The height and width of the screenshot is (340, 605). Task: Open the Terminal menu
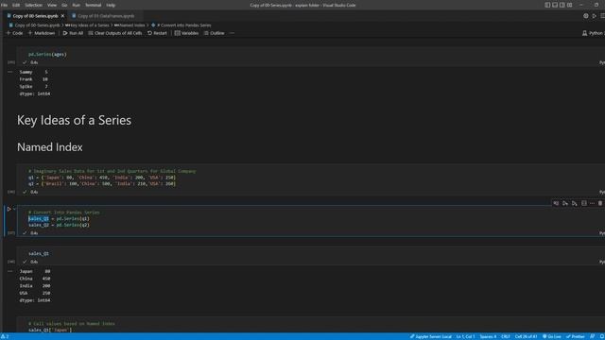(x=93, y=5)
